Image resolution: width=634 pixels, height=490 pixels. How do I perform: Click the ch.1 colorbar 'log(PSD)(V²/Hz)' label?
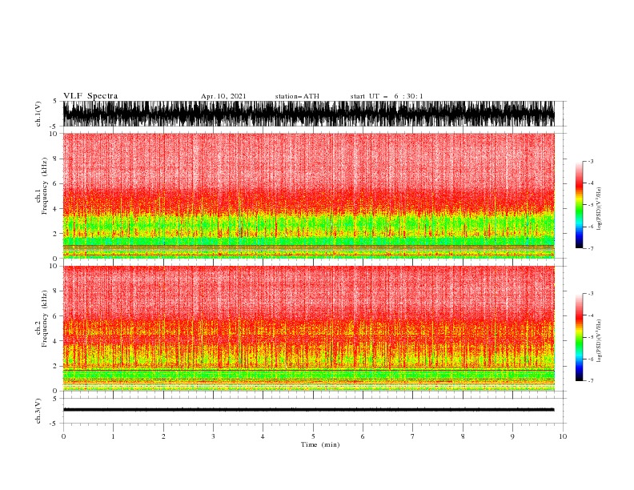[599, 209]
